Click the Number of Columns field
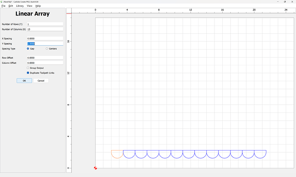 pyautogui.click(x=45, y=29)
